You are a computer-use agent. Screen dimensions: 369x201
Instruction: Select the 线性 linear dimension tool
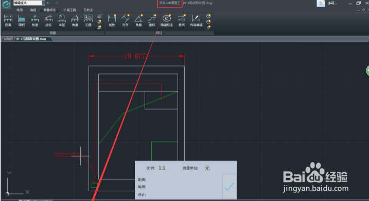click(112, 21)
